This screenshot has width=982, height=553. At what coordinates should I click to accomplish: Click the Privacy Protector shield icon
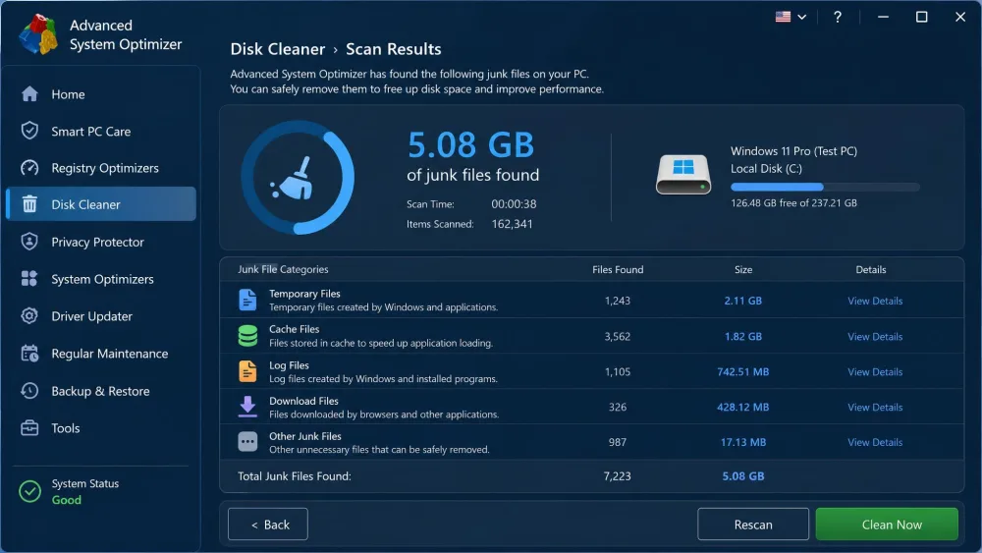29,242
